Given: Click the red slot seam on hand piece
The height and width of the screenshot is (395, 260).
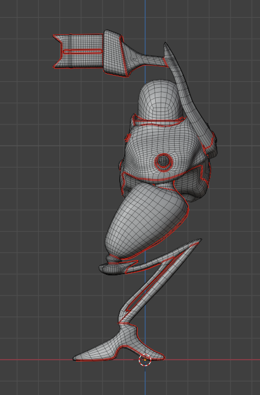Looking at the screenshot, I should [x=83, y=51].
